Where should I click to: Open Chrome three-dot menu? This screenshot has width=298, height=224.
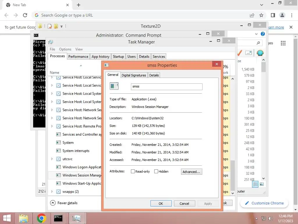(x=292, y=15)
